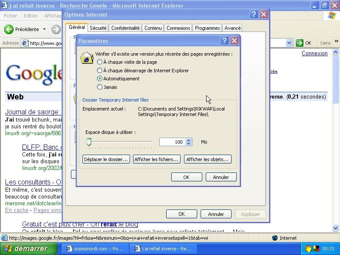Switch to the sosmonordi.com taskbar window
Viewport: 340px width, 255px height.
(94, 249)
